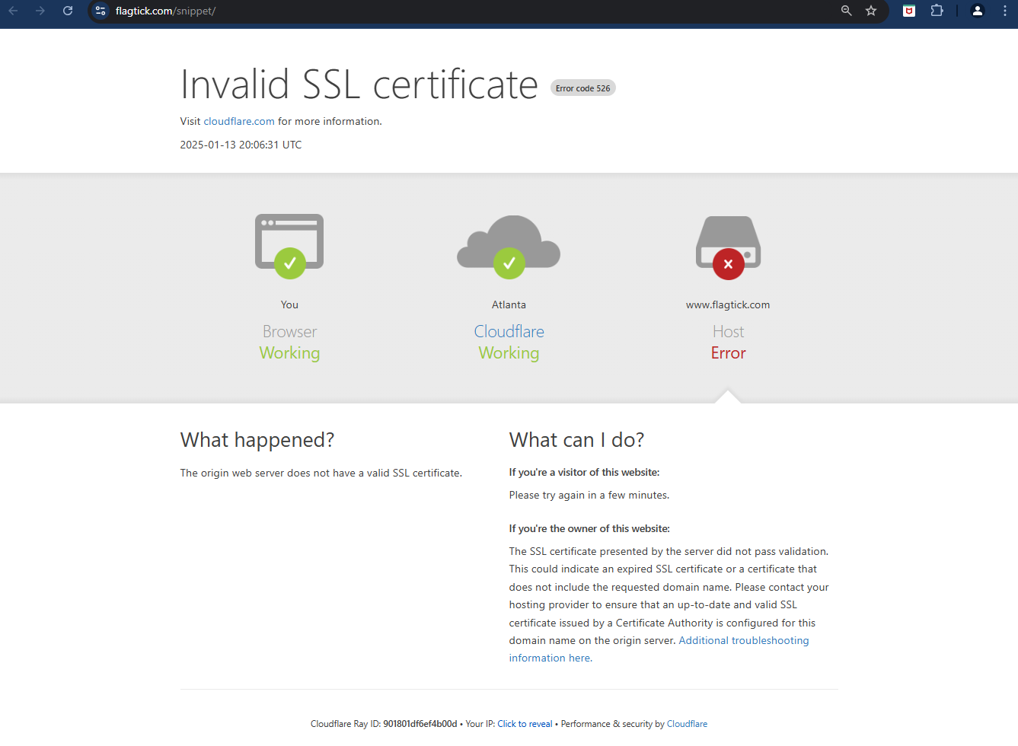This screenshot has width=1018, height=746.
Task: Click the green checkmark on the You icon
Action: (289, 263)
